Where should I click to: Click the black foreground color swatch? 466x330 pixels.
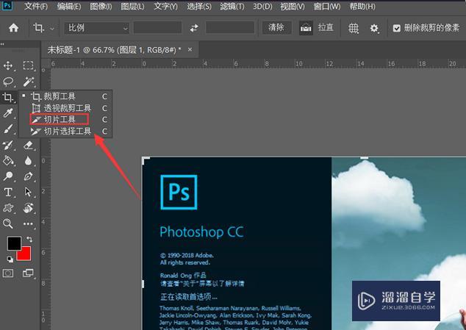13,243
